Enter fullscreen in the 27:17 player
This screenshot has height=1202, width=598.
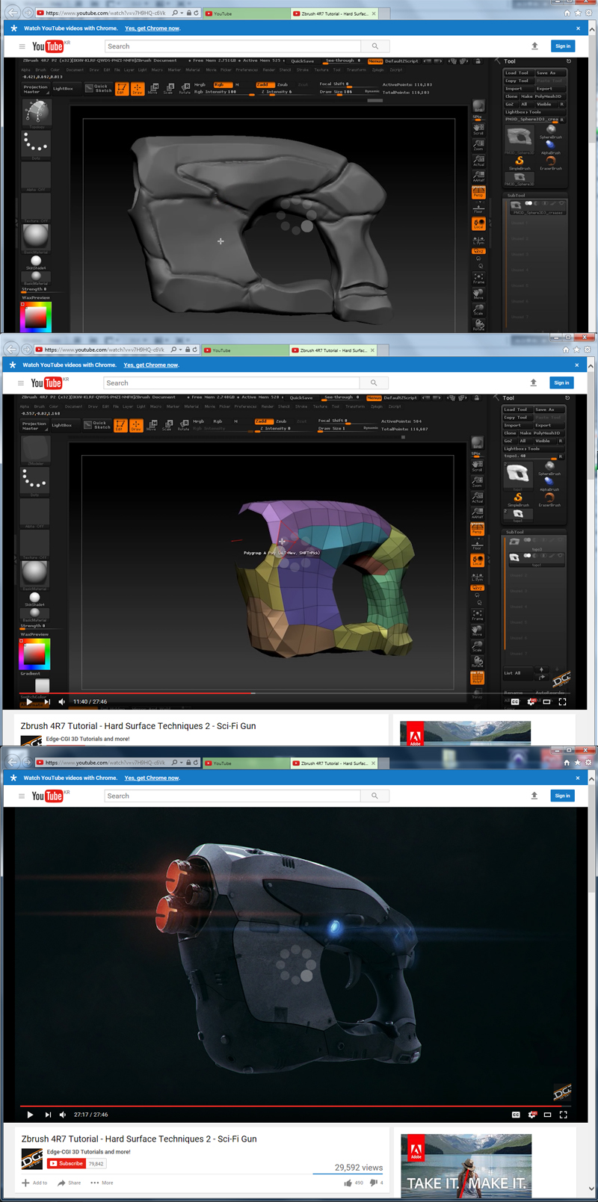point(564,1115)
